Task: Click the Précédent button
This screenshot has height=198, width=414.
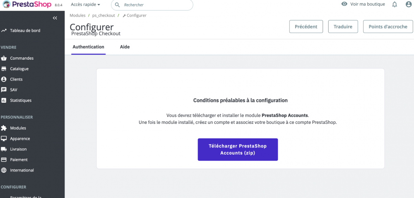Action: pyautogui.click(x=306, y=27)
